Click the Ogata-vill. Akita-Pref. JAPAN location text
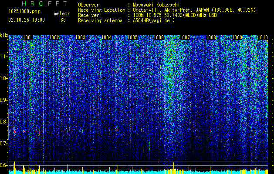 (x=194, y=10)
